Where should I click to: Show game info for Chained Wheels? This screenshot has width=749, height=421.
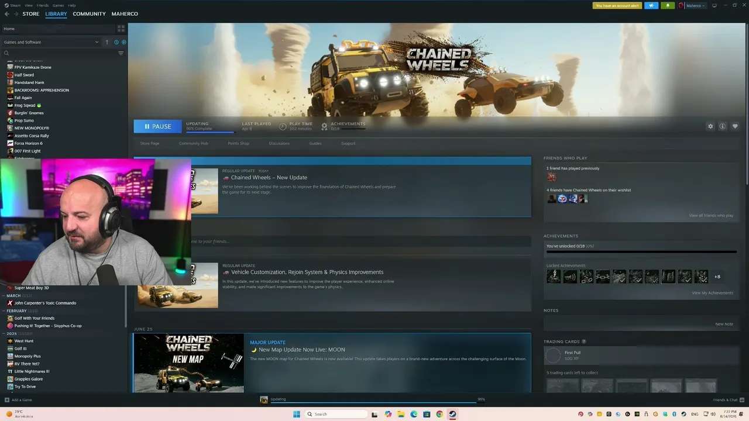click(x=723, y=126)
